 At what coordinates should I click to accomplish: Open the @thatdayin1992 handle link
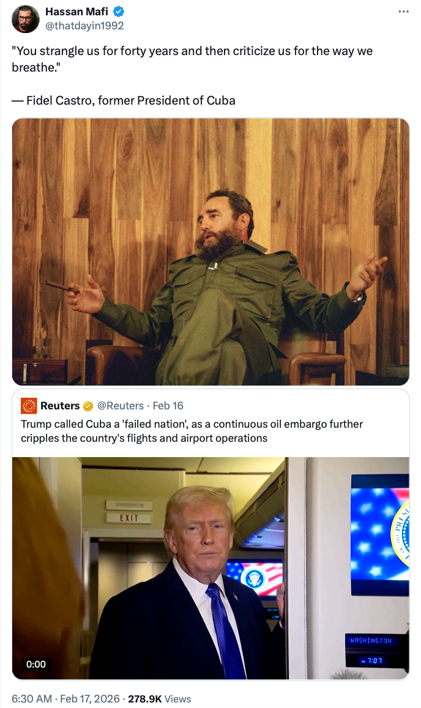[84, 26]
